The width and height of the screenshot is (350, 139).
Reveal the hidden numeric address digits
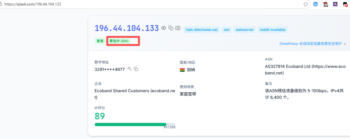[129, 69]
